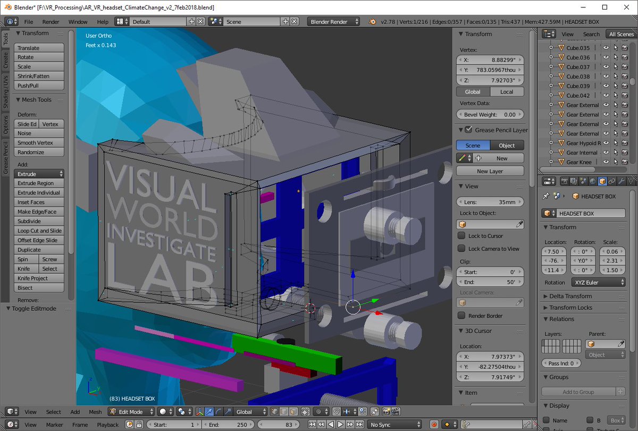
Task: Toggle snap magnet icon in 3D header
Action: pyautogui.click(x=337, y=411)
